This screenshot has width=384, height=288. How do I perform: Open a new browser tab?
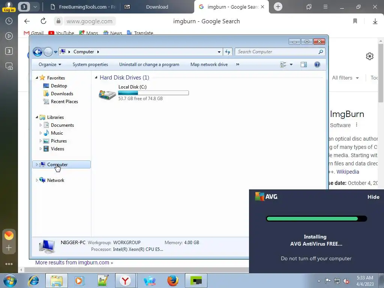pos(278,7)
